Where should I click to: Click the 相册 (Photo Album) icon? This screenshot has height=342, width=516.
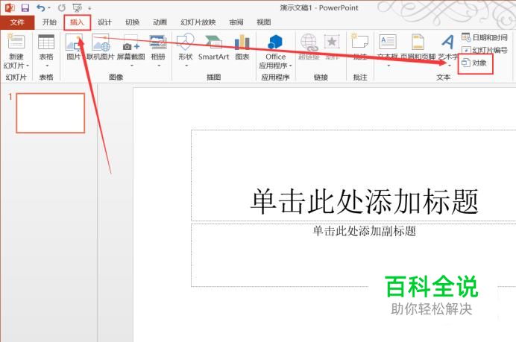click(x=158, y=42)
